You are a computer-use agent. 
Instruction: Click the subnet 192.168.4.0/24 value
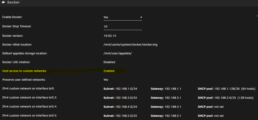(126, 107)
